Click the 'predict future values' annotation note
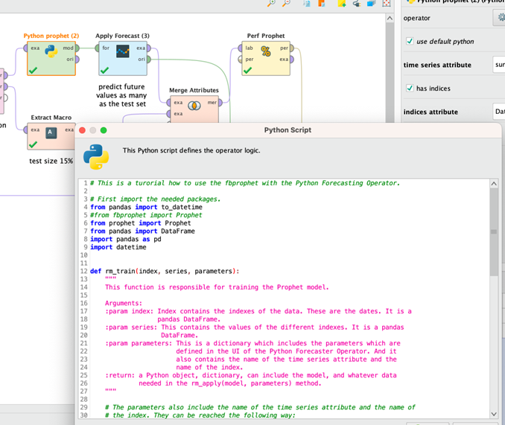505x425 pixels. coord(122,95)
